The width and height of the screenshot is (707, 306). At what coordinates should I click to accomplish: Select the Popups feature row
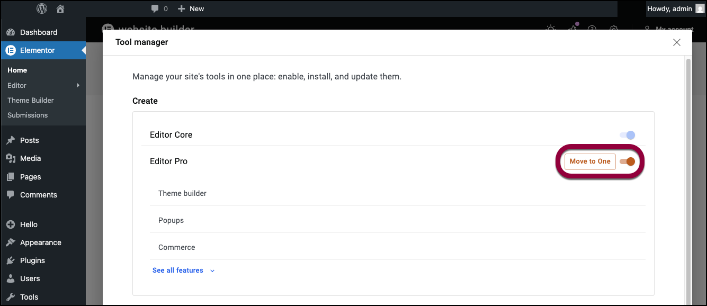(171, 220)
